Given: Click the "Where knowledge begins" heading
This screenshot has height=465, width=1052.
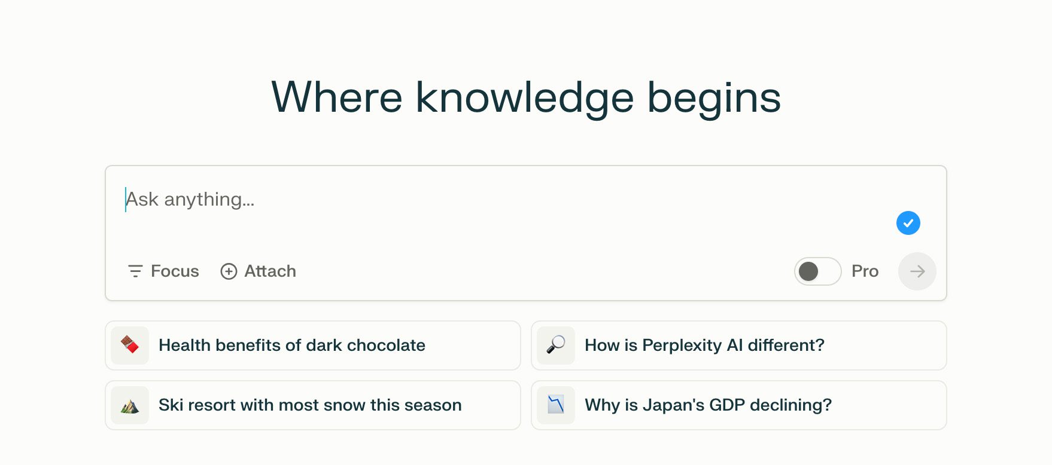Looking at the screenshot, I should pyautogui.click(x=526, y=97).
